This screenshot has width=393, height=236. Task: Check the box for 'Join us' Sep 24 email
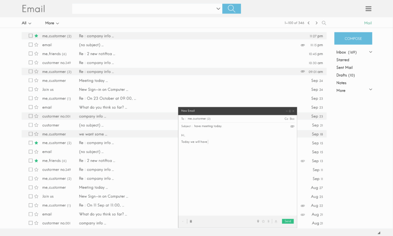click(31, 90)
